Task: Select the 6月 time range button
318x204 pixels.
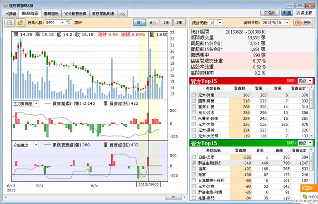Action: coord(153,23)
